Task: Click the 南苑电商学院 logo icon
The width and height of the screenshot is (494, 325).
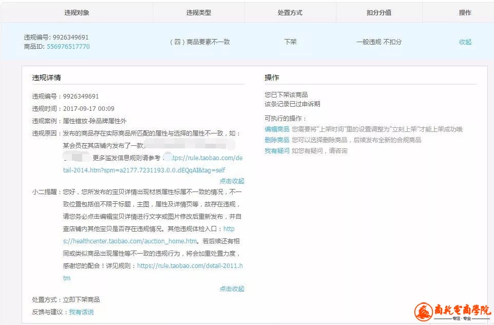Action: point(424,311)
